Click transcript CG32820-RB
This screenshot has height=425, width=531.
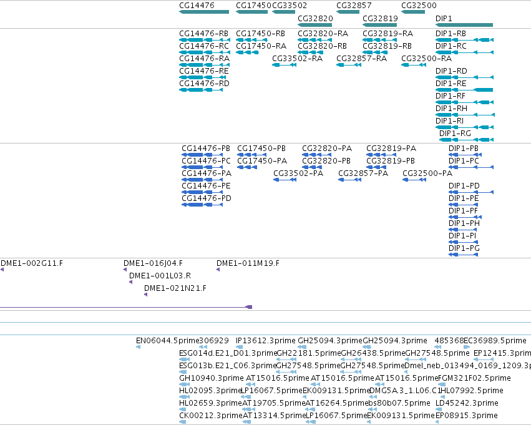tap(323, 46)
